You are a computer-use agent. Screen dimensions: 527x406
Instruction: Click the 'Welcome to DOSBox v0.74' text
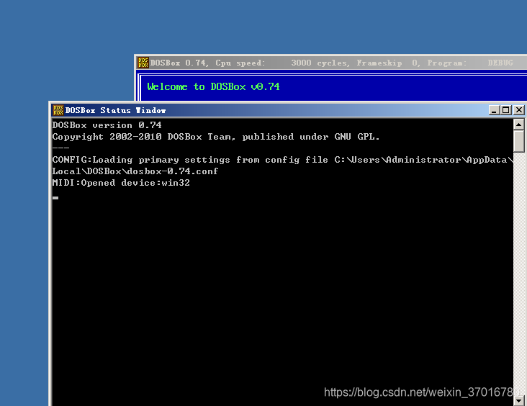click(213, 86)
